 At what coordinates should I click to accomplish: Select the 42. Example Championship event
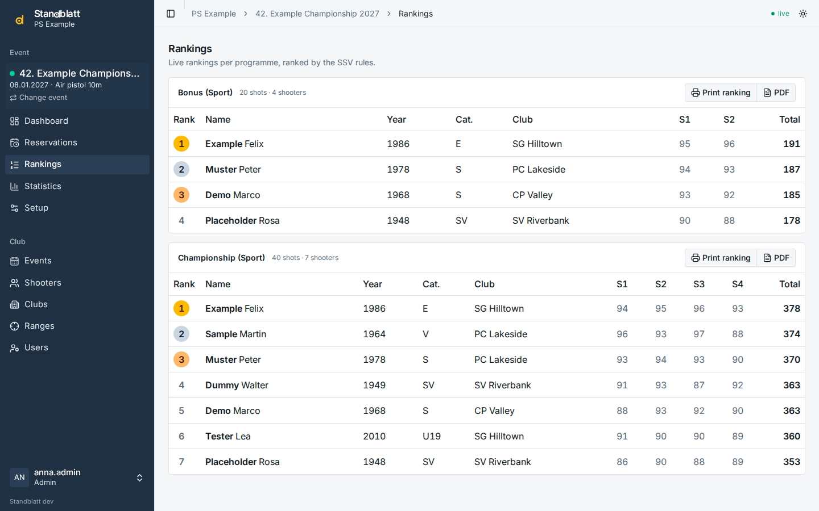(x=79, y=73)
